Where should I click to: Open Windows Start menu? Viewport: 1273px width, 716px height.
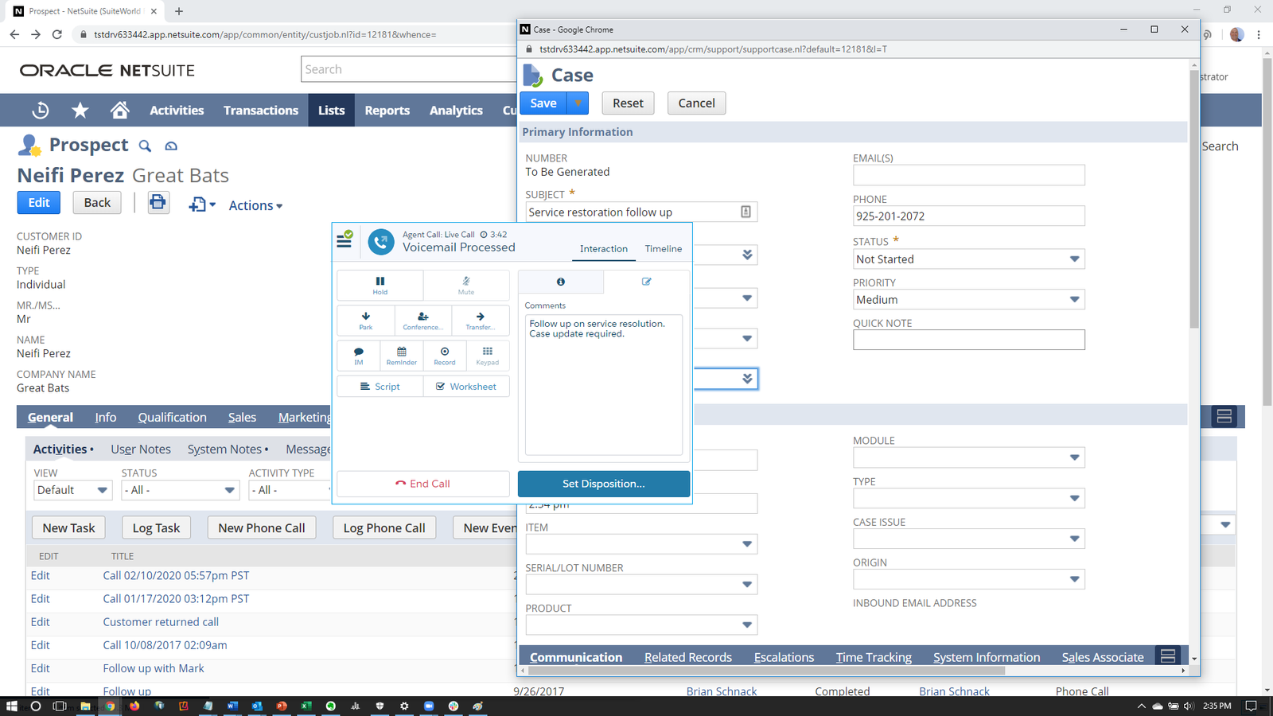point(11,706)
